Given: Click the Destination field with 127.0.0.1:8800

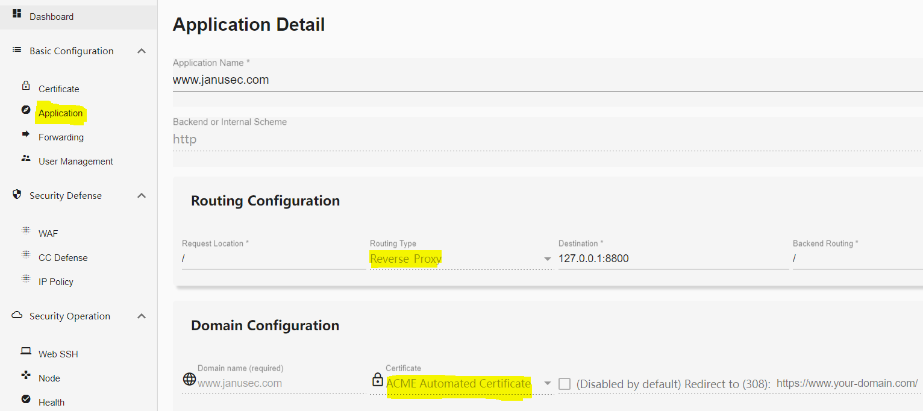Looking at the screenshot, I should (x=674, y=259).
